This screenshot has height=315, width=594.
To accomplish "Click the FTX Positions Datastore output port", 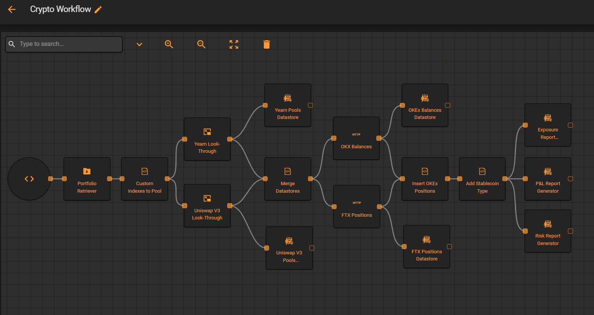I will (449, 247).
